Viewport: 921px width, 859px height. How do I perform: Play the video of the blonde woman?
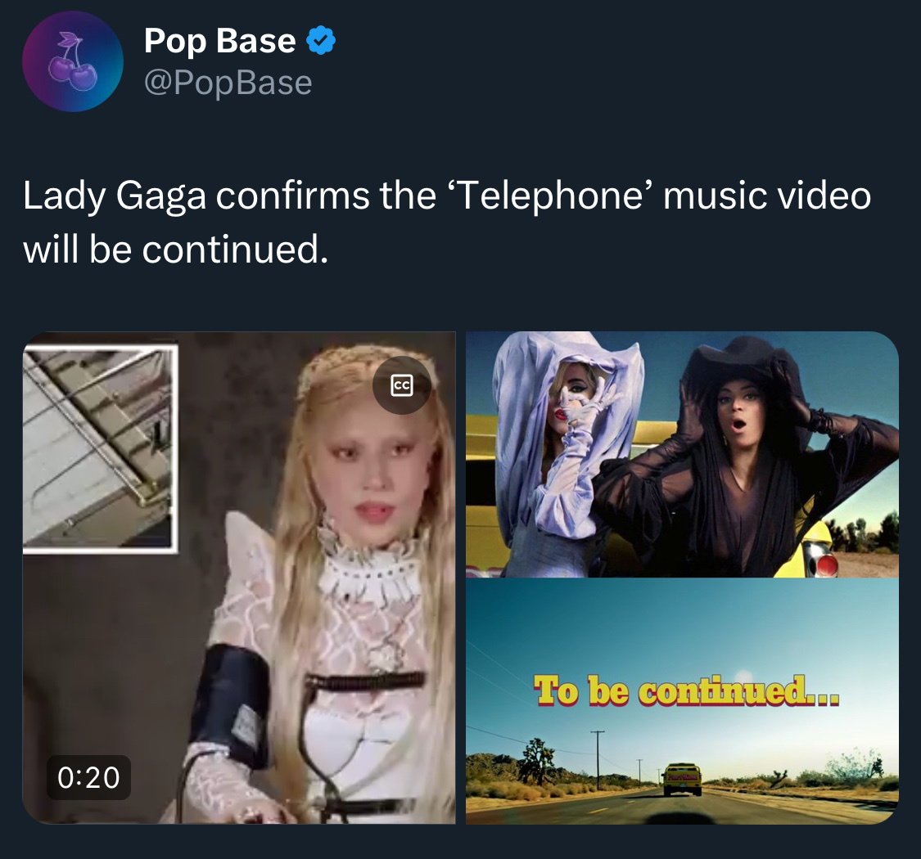tap(239, 578)
